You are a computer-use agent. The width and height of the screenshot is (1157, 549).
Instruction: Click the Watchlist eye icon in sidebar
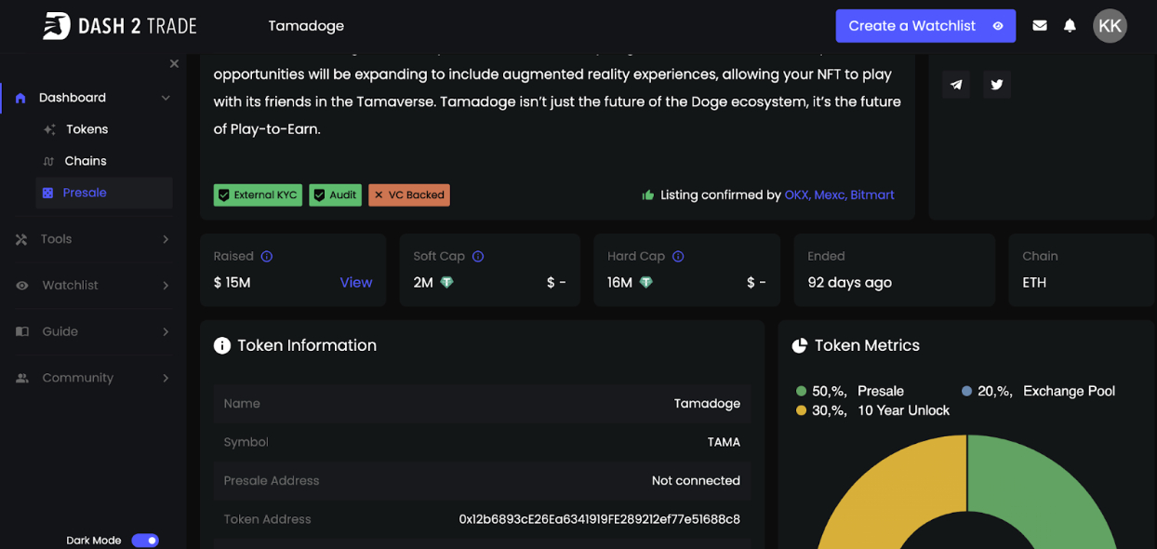(22, 286)
